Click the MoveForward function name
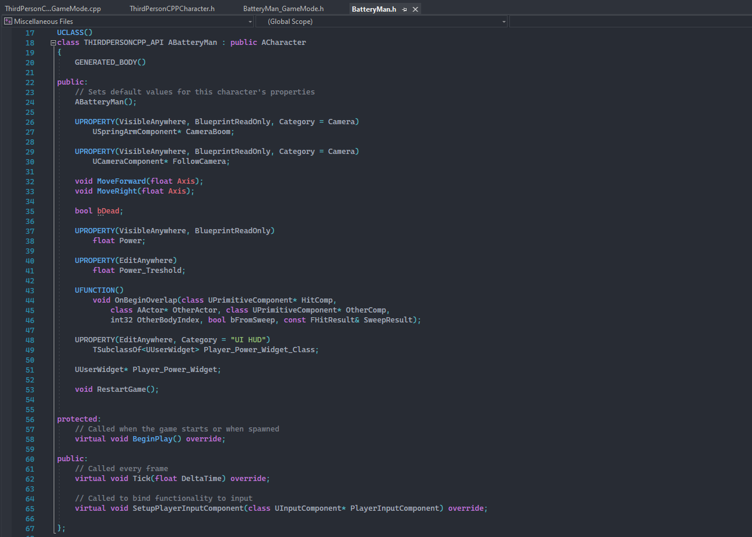Image resolution: width=752 pixels, height=537 pixels. (121, 181)
